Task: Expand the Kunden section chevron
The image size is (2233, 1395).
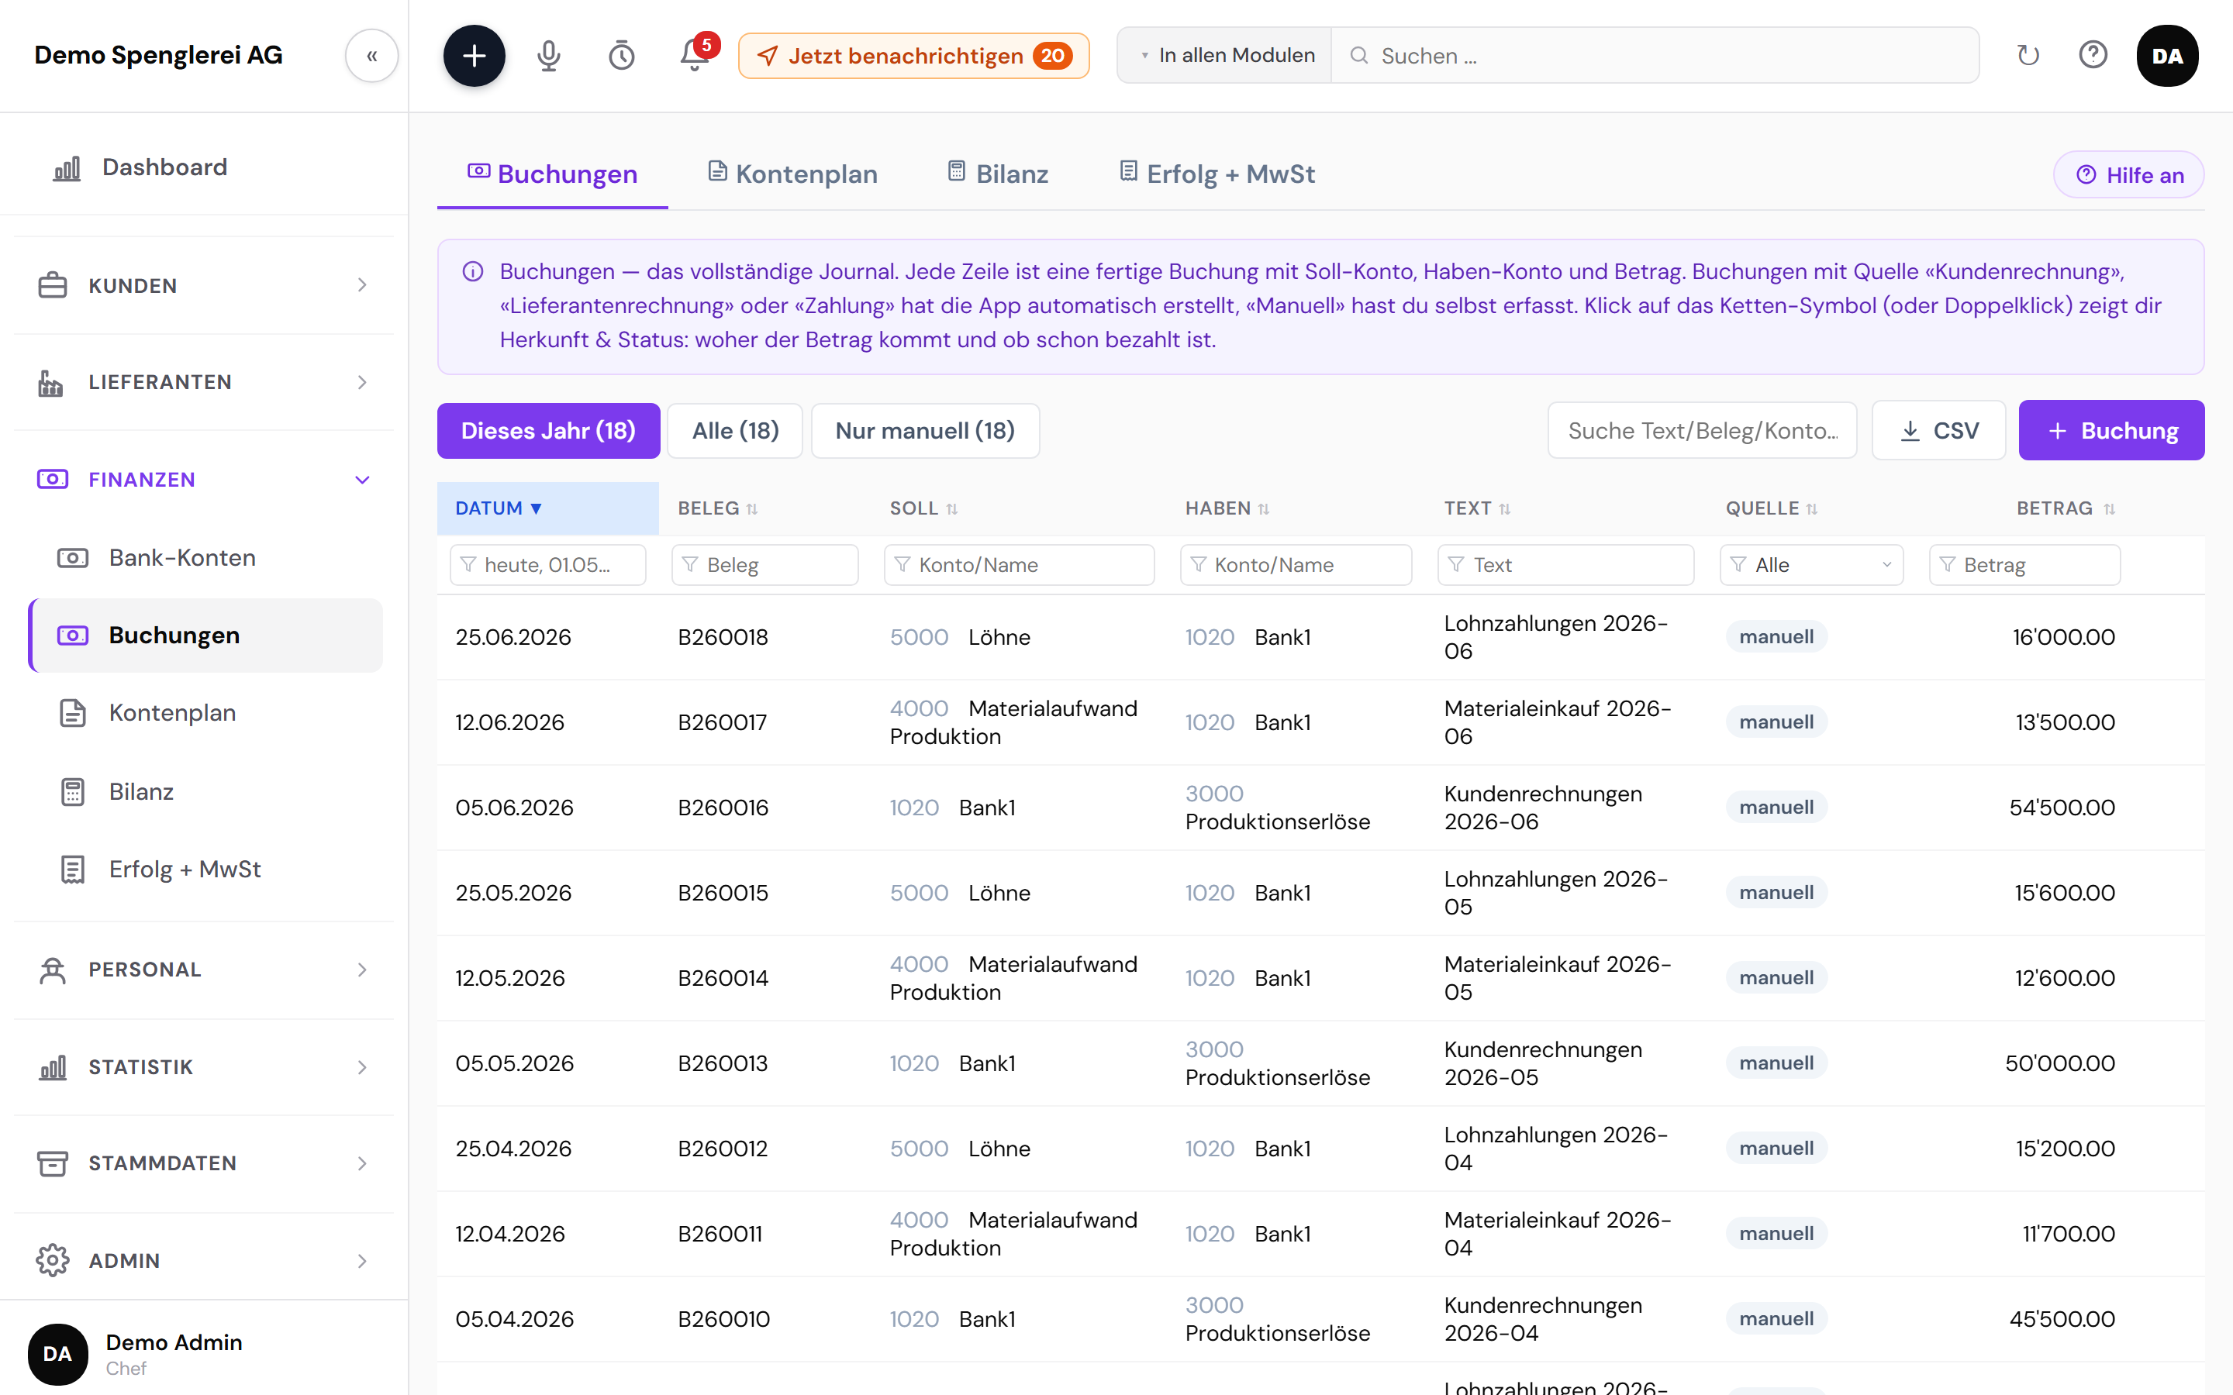Action: (x=362, y=285)
